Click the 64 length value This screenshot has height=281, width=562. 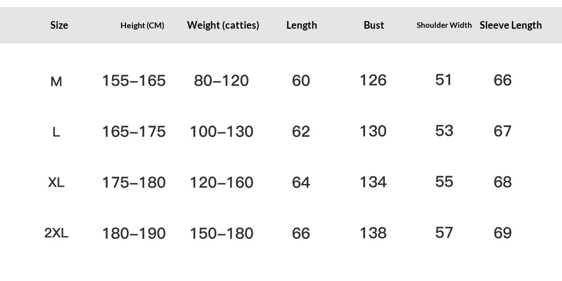coord(301,183)
